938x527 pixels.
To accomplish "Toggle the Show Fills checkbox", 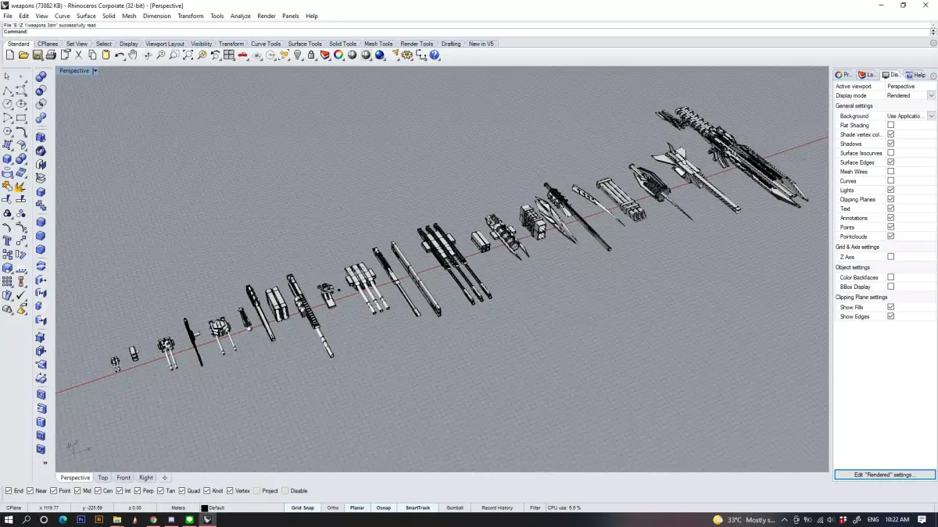I will coord(890,307).
